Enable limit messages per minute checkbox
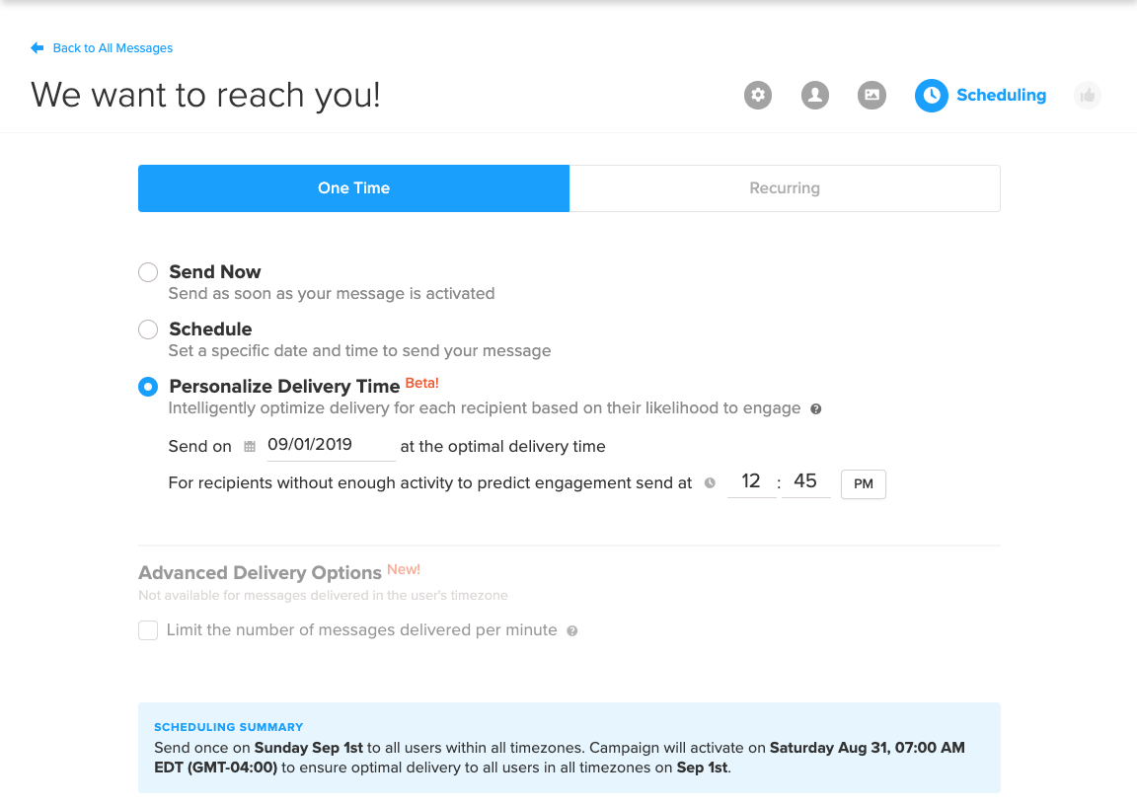This screenshot has width=1137, height=805. click(x=148, y=630)
